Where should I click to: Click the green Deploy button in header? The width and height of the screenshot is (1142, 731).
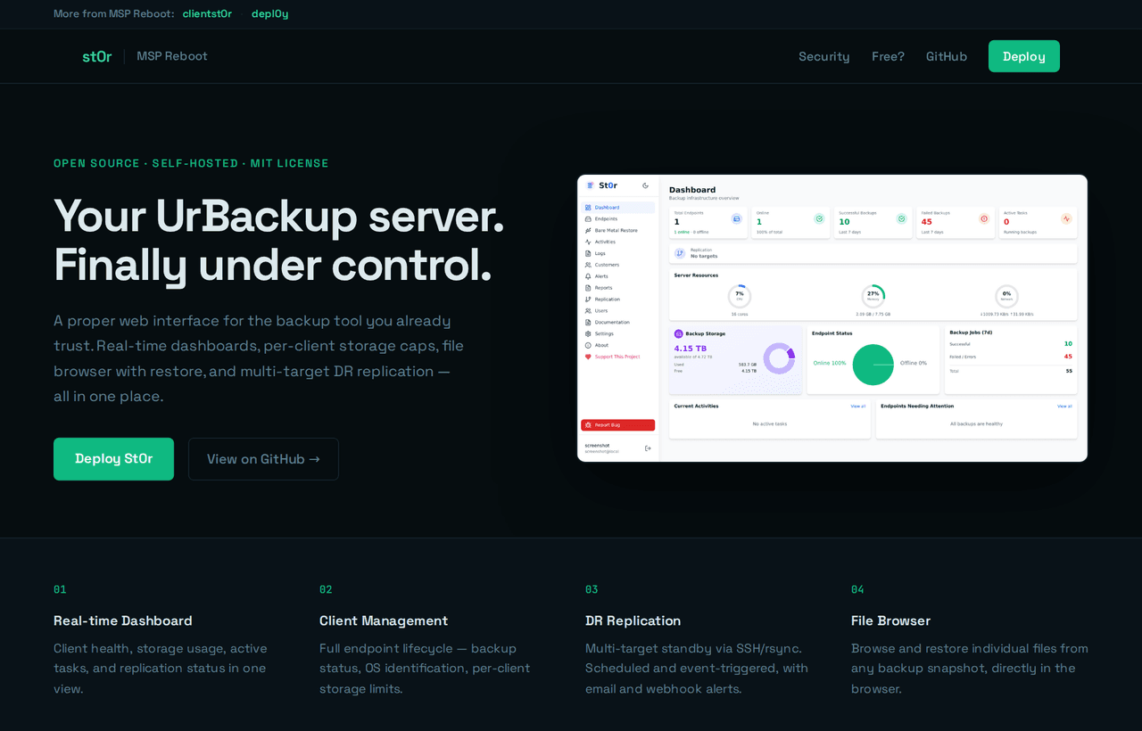(1024, 56)
